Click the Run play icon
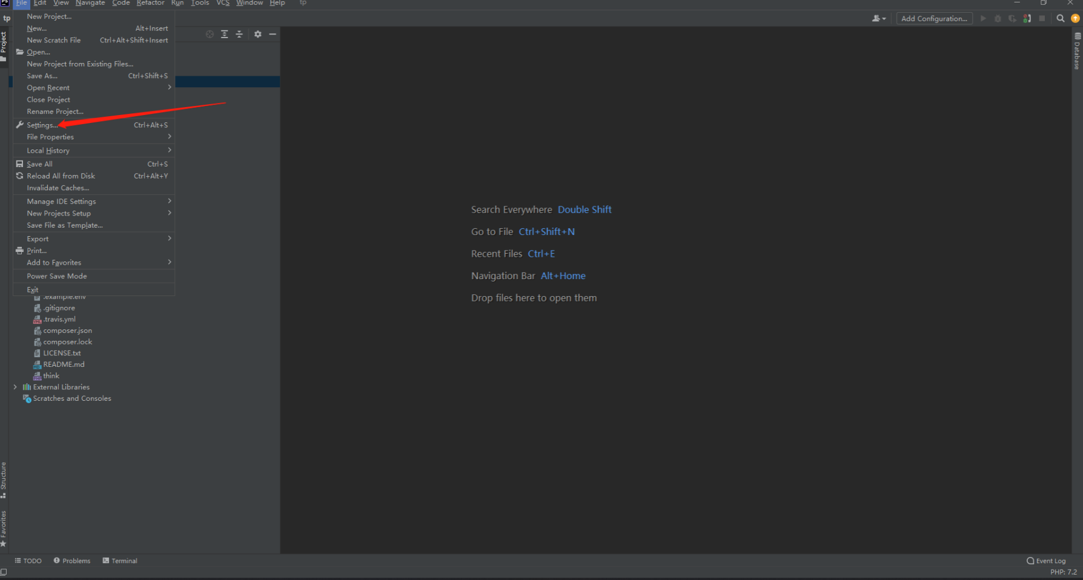 [x=984, y=18]
